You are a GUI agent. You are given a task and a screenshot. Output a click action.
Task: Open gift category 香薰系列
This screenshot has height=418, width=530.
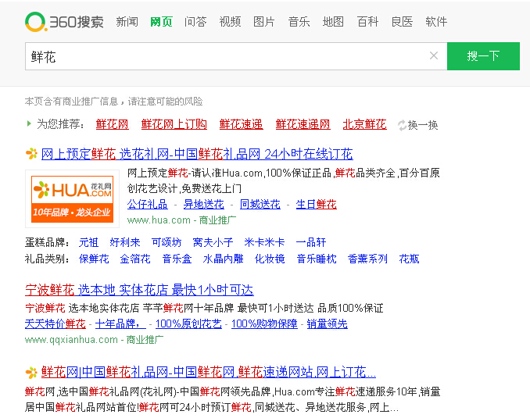[x=367, y=259]
